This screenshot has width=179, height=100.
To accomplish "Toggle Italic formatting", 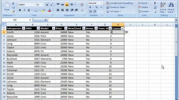I will 24,10.
